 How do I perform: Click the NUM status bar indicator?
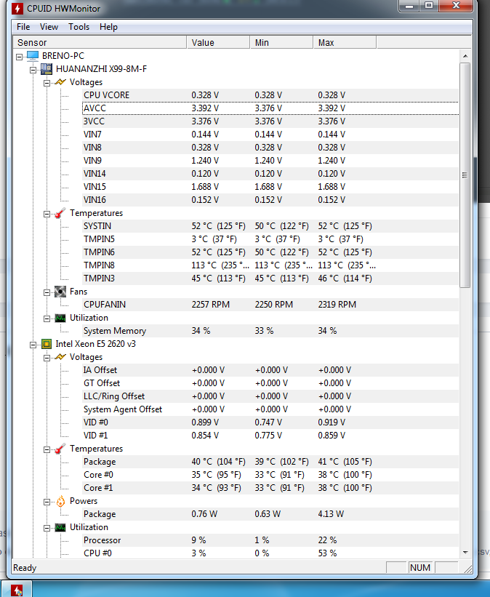click(420, 568)
